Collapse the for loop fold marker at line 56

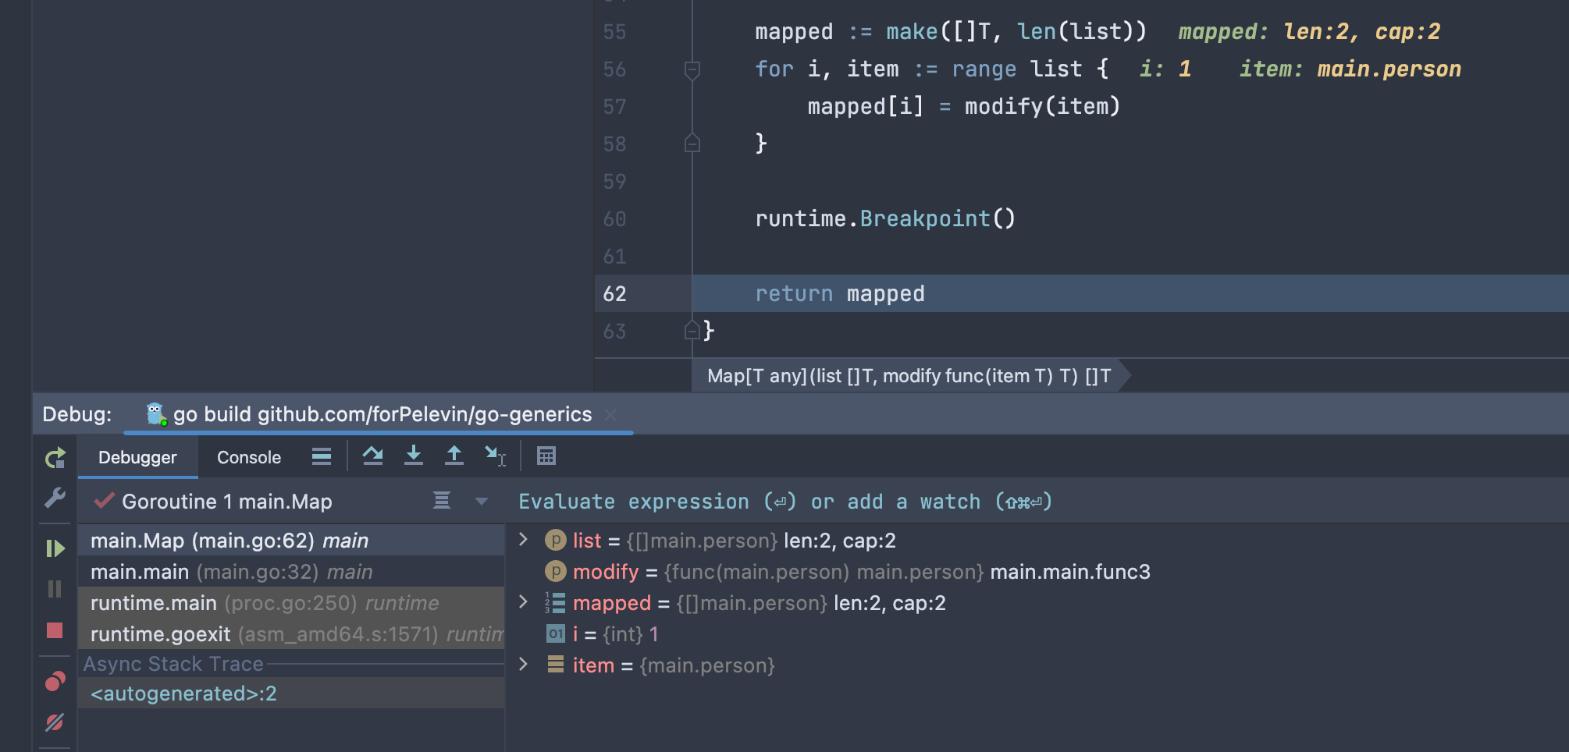(x=692, y=70)
